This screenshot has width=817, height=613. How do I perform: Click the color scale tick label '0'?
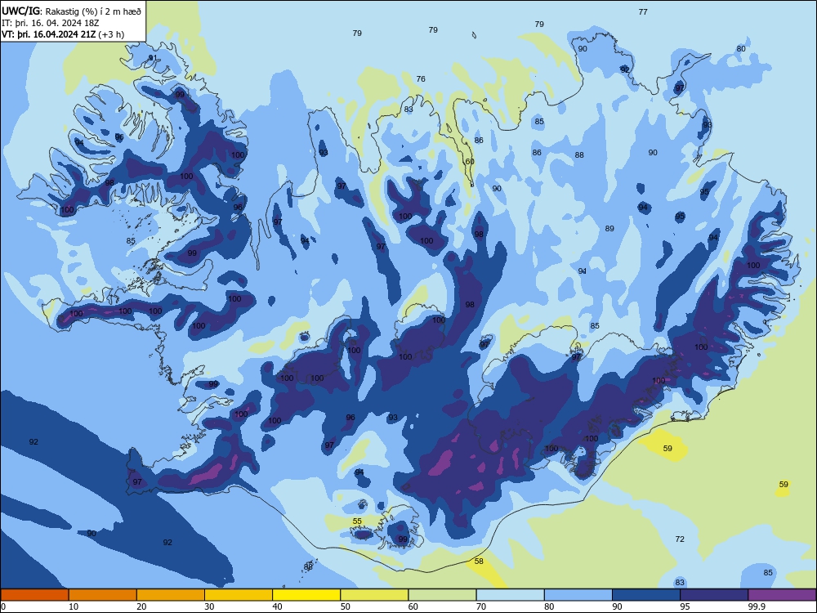click(3, 606)
